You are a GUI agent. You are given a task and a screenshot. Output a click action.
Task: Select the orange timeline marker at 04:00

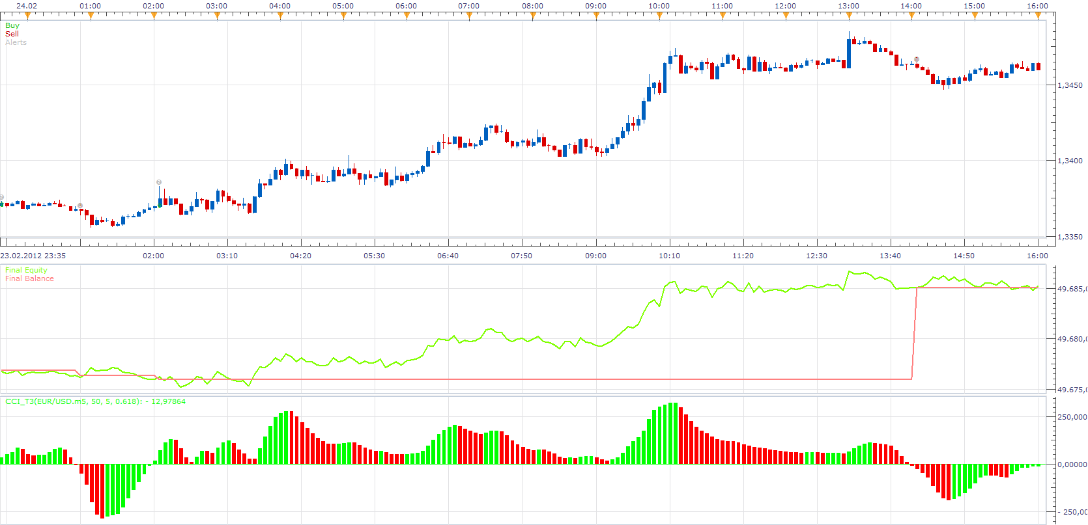coord(280,16)
